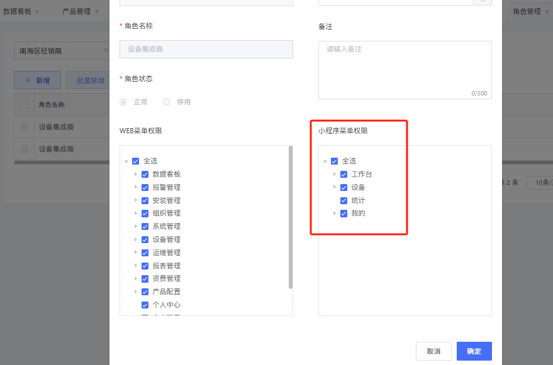The image size is (553, 365).
Task: Uncheck the 个人中心 checkbox
Action: click(145, 305)
